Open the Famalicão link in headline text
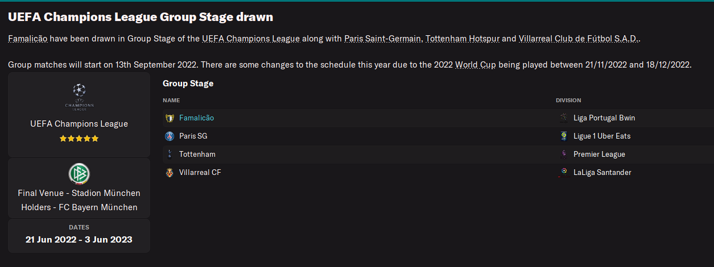714x267 pixels. tap(27, 39)
